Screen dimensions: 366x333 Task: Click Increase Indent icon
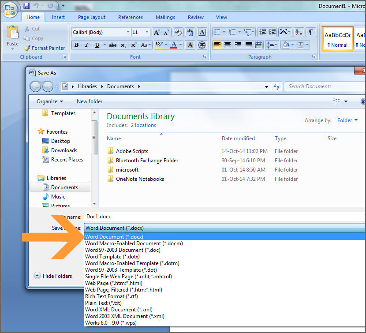pyautogui.click(x=272, y=32)
